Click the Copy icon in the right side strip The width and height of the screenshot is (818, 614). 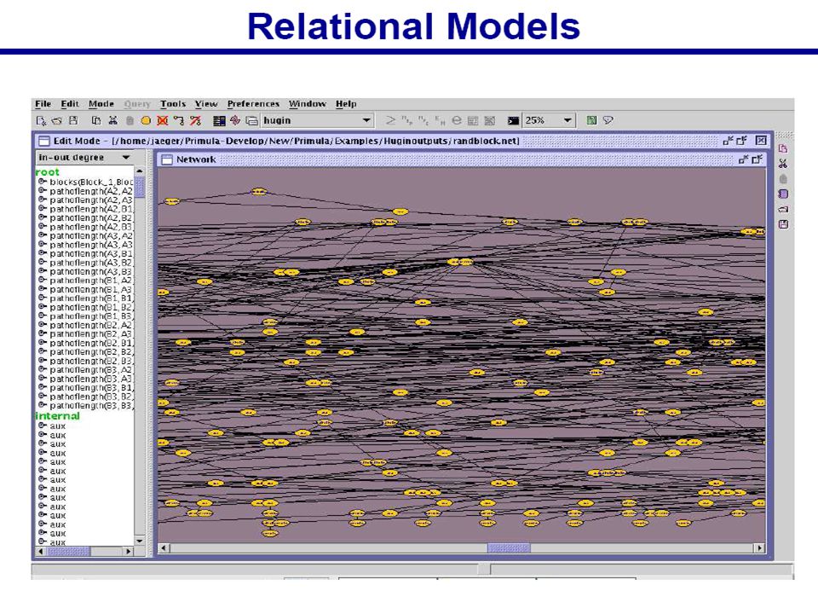point(782,148)
